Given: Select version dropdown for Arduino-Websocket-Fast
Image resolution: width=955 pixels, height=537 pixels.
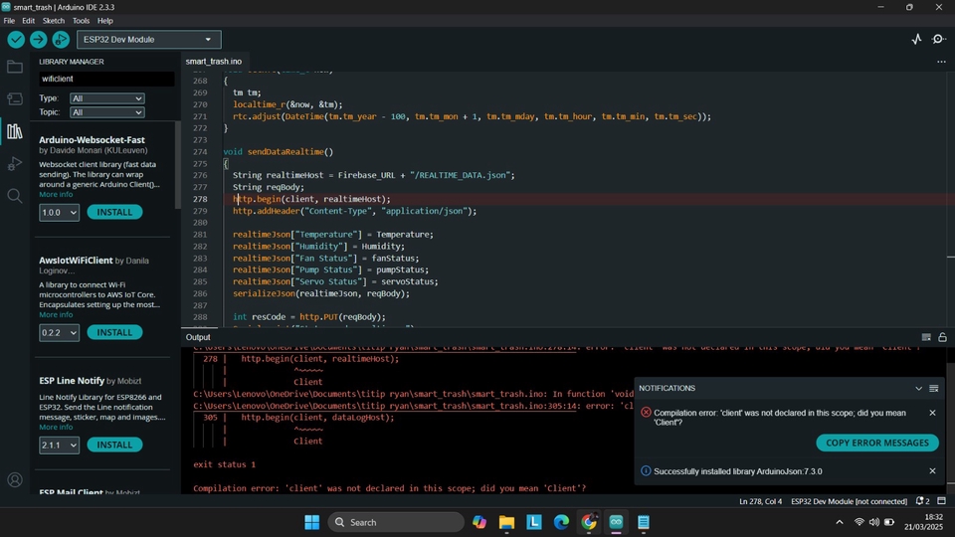Looking at the screenshot, I should (x=59, y=213).
